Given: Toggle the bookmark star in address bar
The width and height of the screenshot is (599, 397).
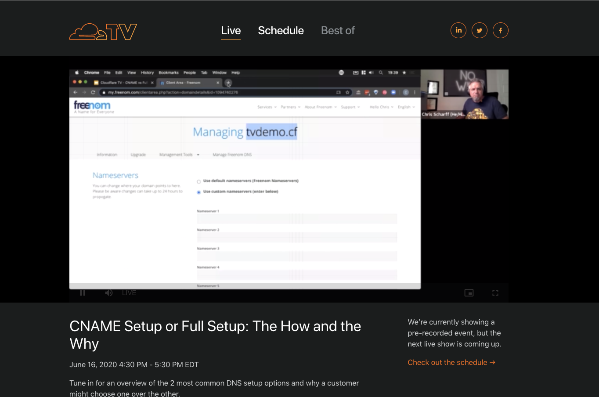Looking at the screenshot, I should click(x=347, y=92).
